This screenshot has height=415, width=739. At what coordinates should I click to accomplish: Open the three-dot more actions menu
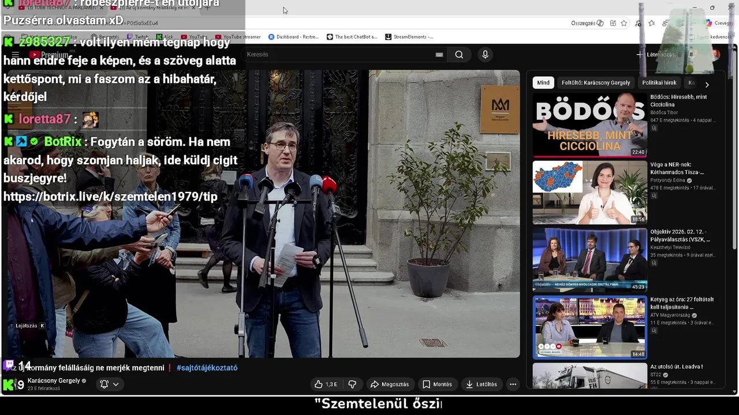tap(513, 384)
